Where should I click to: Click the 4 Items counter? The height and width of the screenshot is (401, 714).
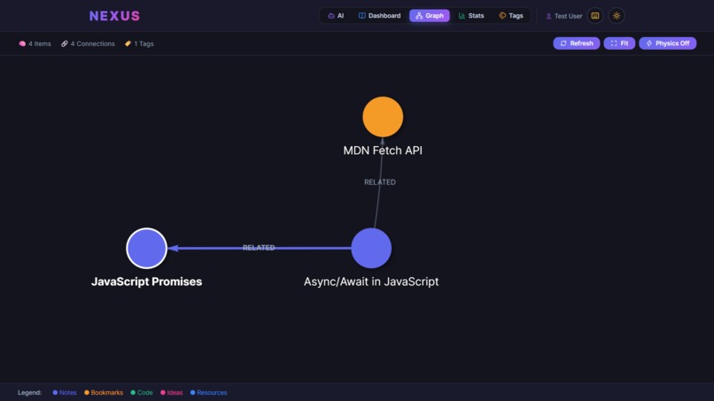(35, 43)
